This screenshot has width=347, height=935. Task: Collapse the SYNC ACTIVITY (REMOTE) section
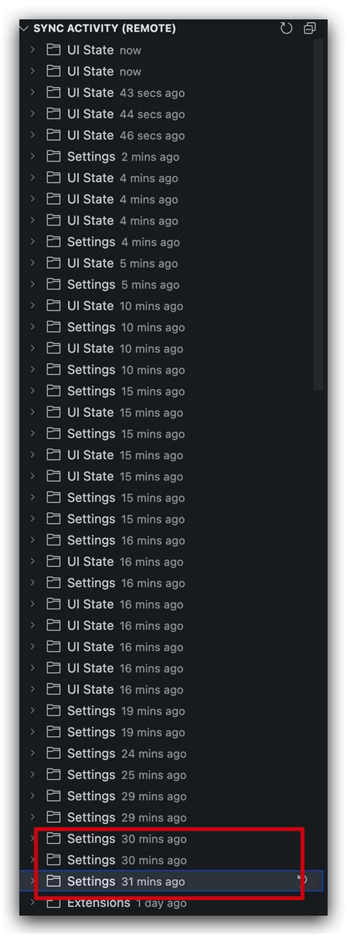24,29
